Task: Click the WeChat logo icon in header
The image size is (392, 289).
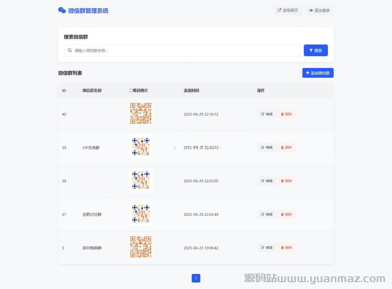Action: click(62, 10)
